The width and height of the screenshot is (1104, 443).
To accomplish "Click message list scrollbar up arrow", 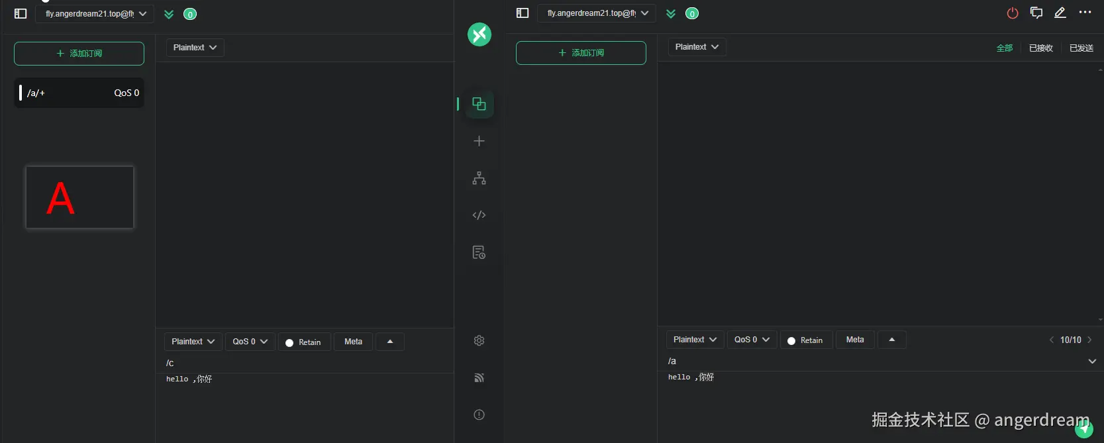I will [x=1100, y=70].
